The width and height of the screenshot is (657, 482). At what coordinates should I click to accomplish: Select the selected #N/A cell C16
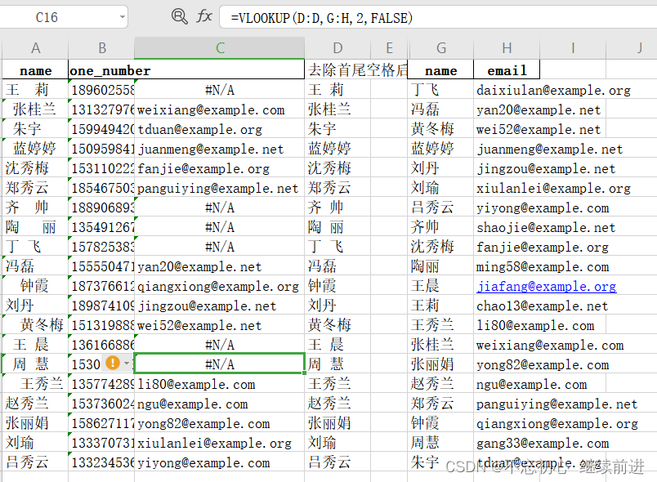[x=220, y=364]
